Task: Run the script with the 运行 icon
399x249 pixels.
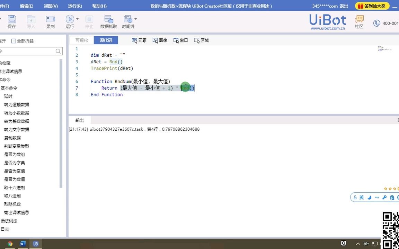Action: pyautogui.click(x=70, y=19)
